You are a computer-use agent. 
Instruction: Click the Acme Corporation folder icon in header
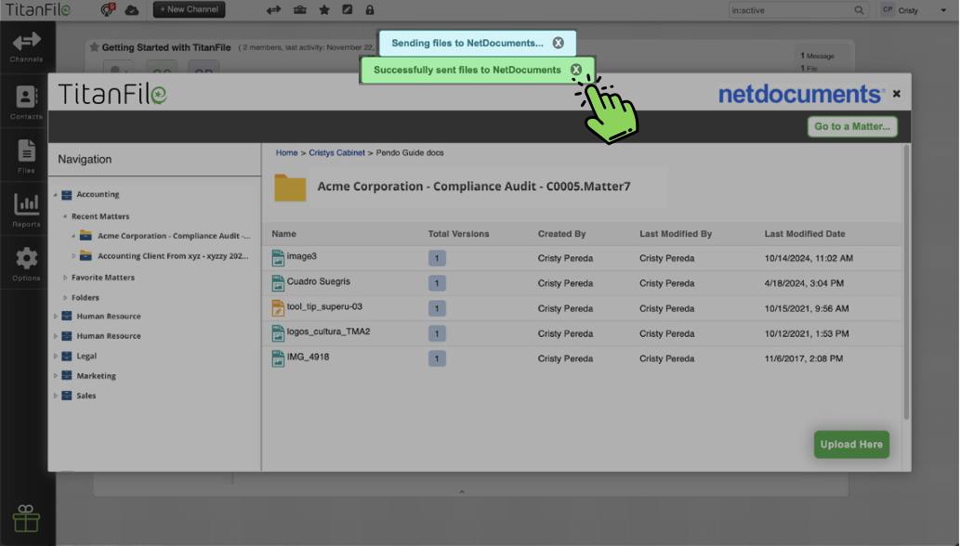(x=290, y=188)
